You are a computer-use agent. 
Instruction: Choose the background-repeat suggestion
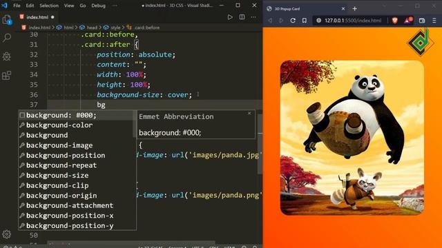click(x=77, y=165)
